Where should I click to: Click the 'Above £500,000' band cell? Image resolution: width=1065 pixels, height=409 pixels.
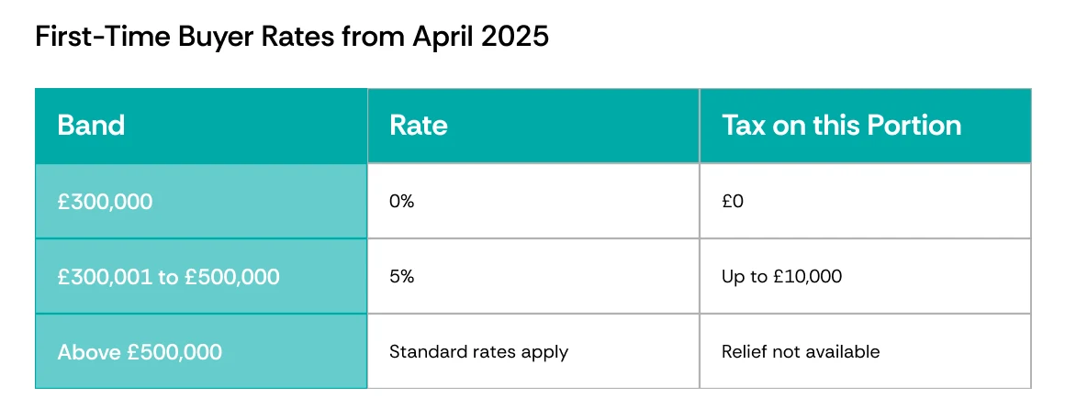coord(201,351)
